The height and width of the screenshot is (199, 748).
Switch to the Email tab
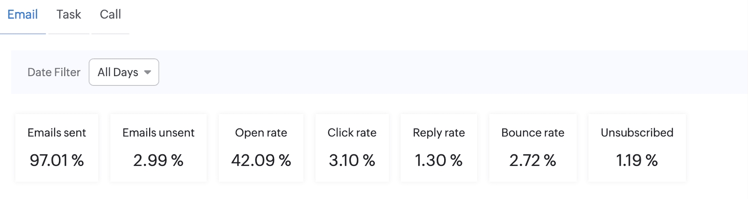[x=22, y=14]
